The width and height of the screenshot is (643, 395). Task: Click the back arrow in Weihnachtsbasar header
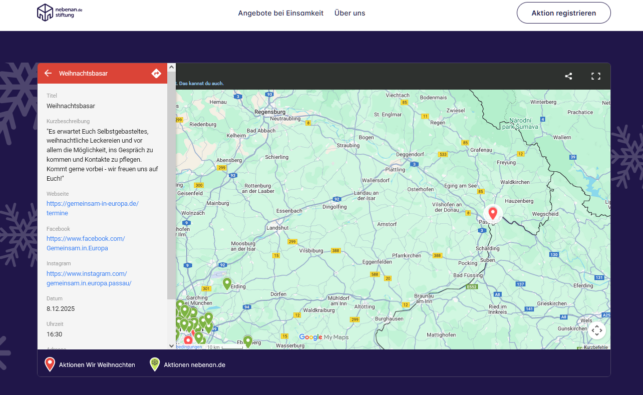(x=48, y=73)
